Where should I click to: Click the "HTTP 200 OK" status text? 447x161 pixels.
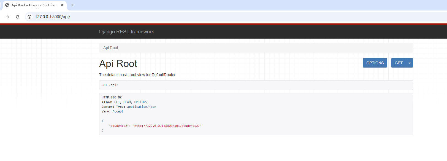point(112,97)
